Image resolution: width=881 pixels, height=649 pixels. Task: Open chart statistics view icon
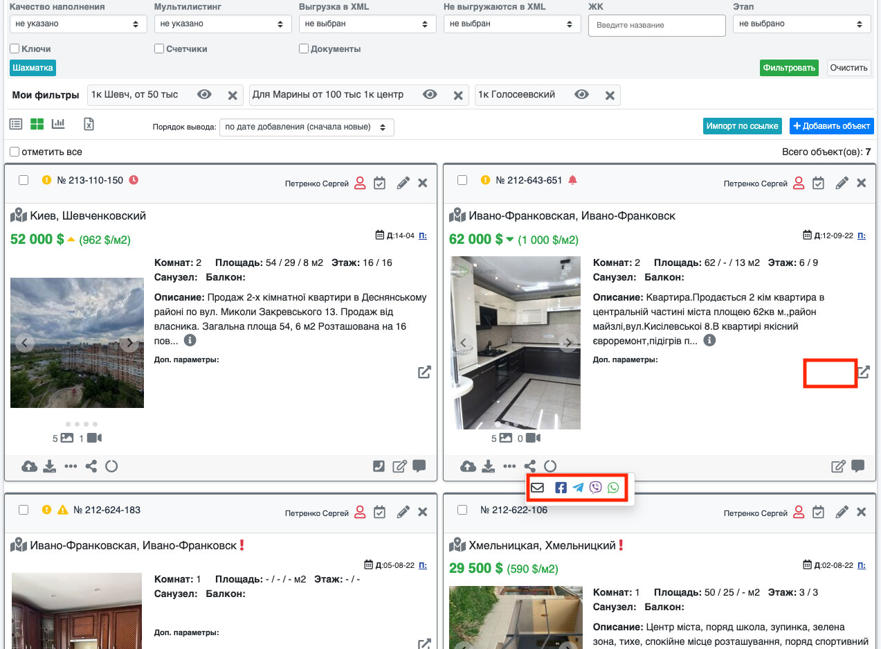coord(58,124)
